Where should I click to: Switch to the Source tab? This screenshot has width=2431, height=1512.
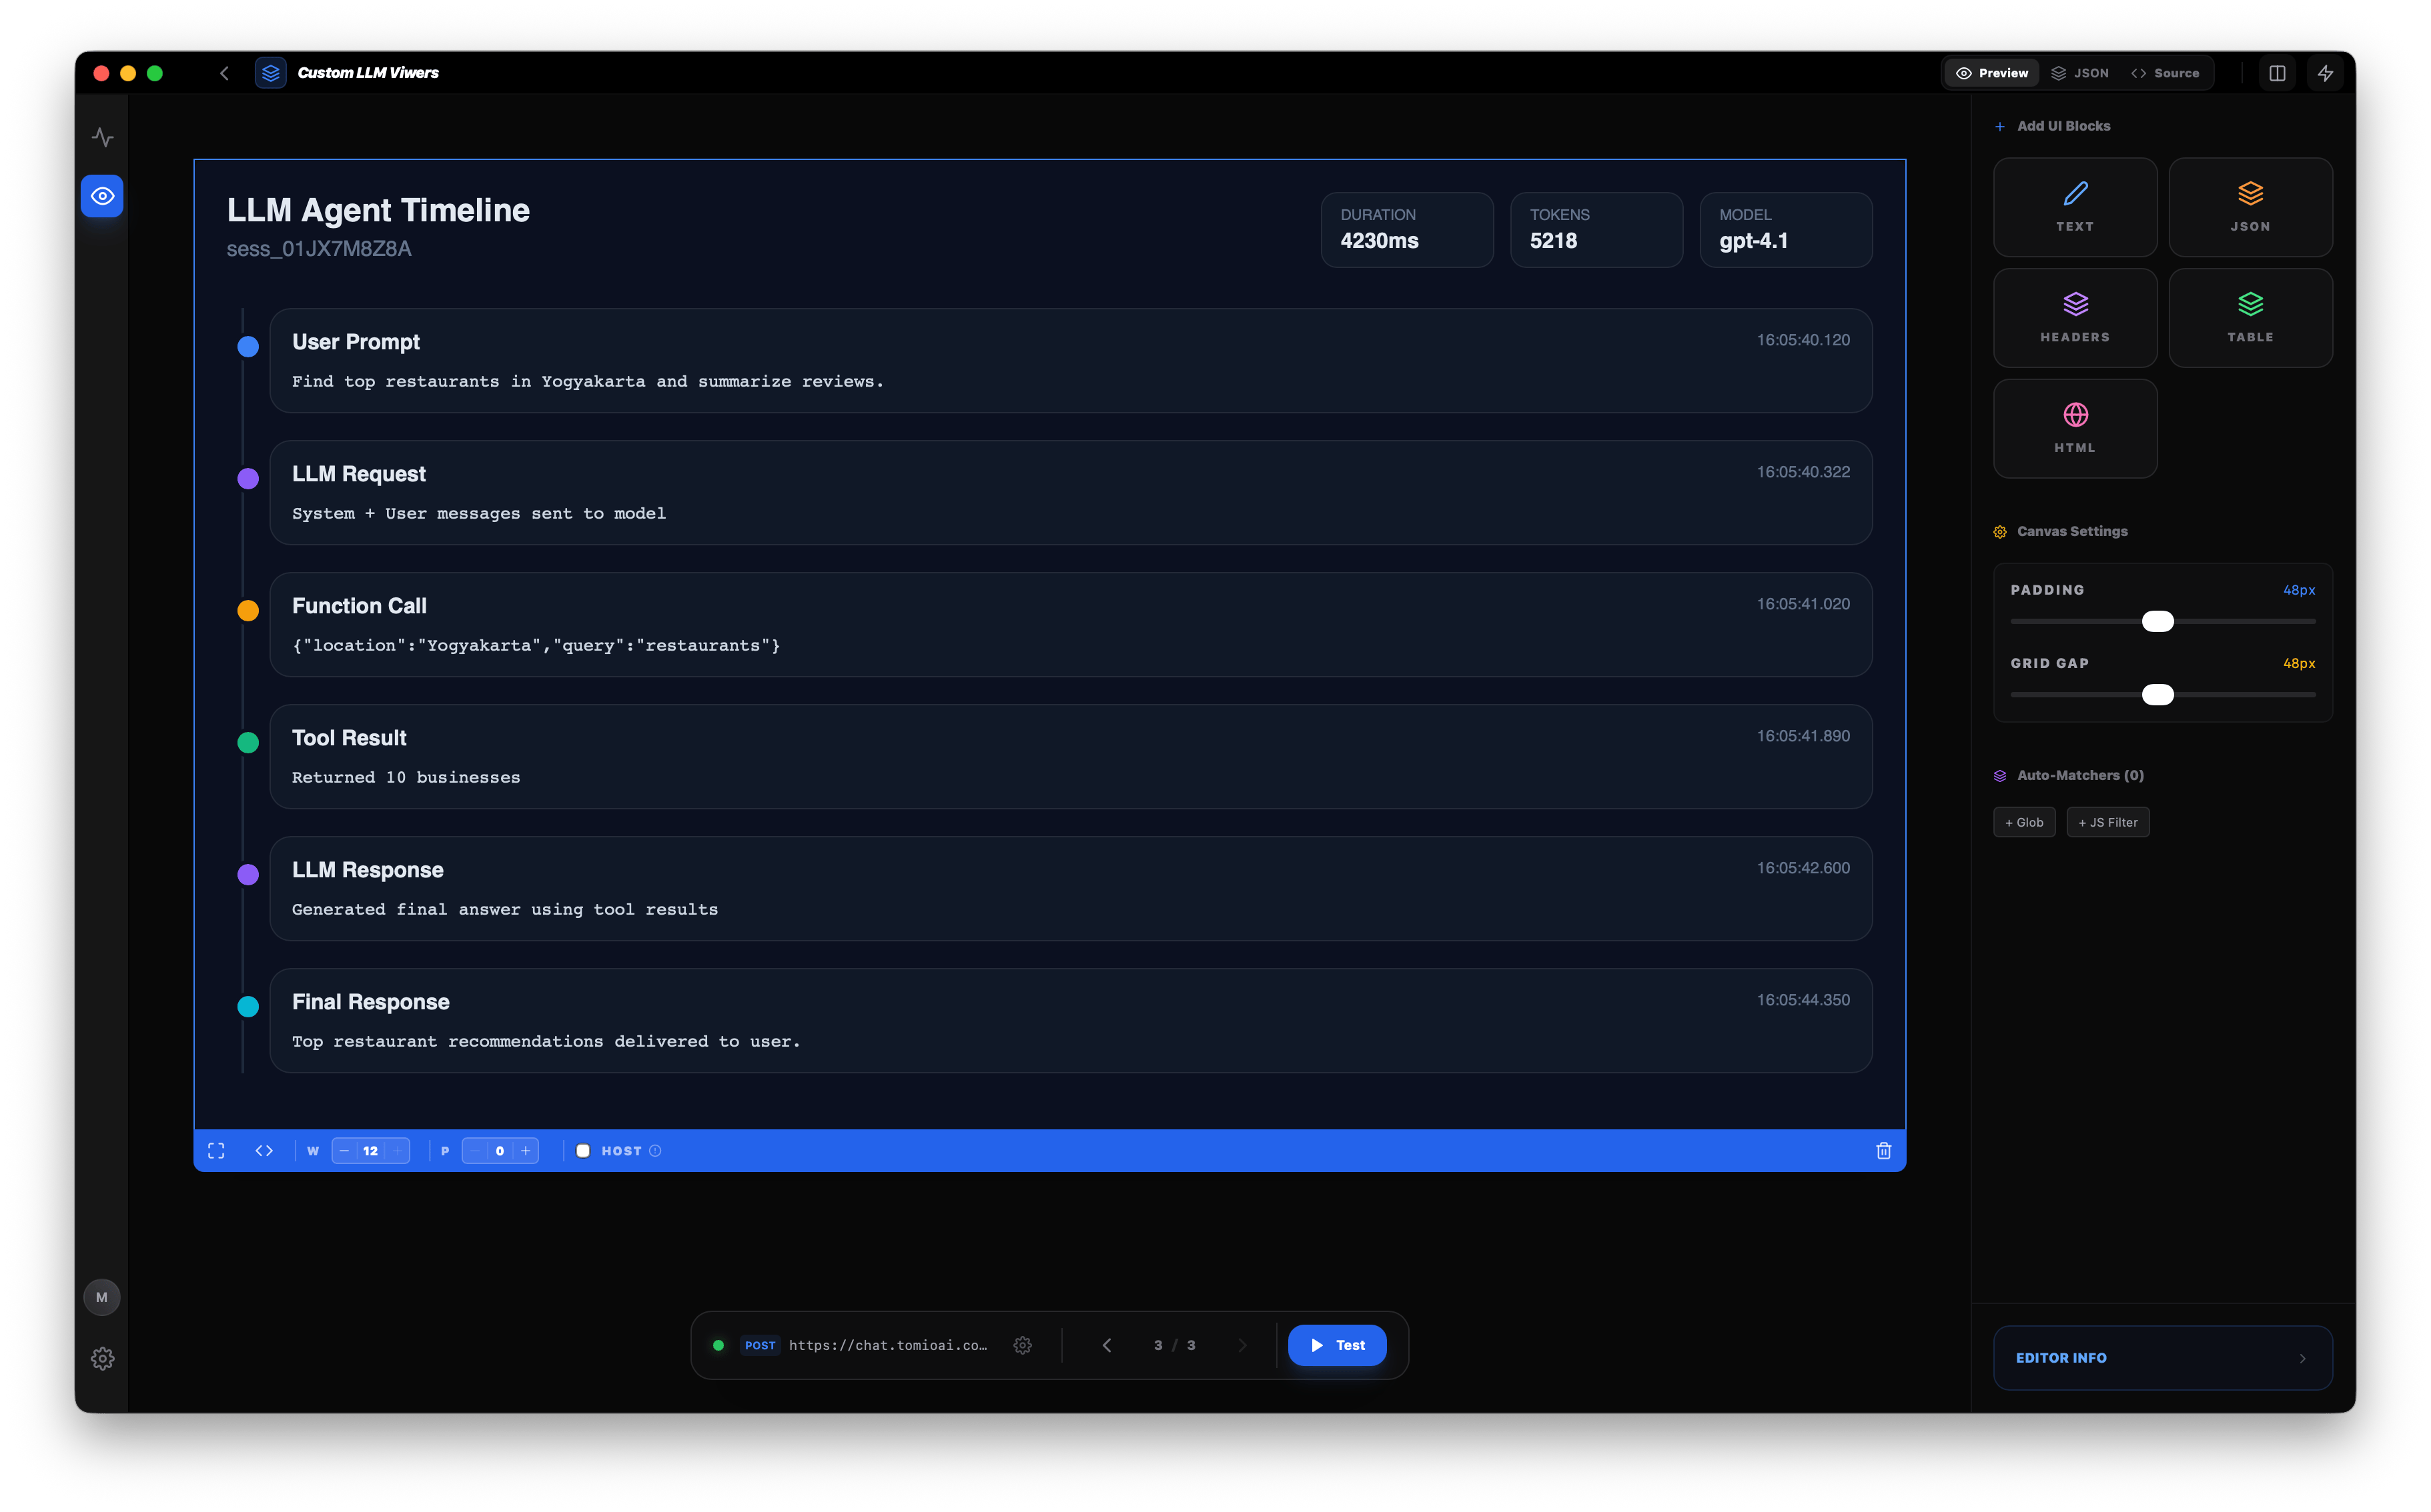pos(2165,73)
